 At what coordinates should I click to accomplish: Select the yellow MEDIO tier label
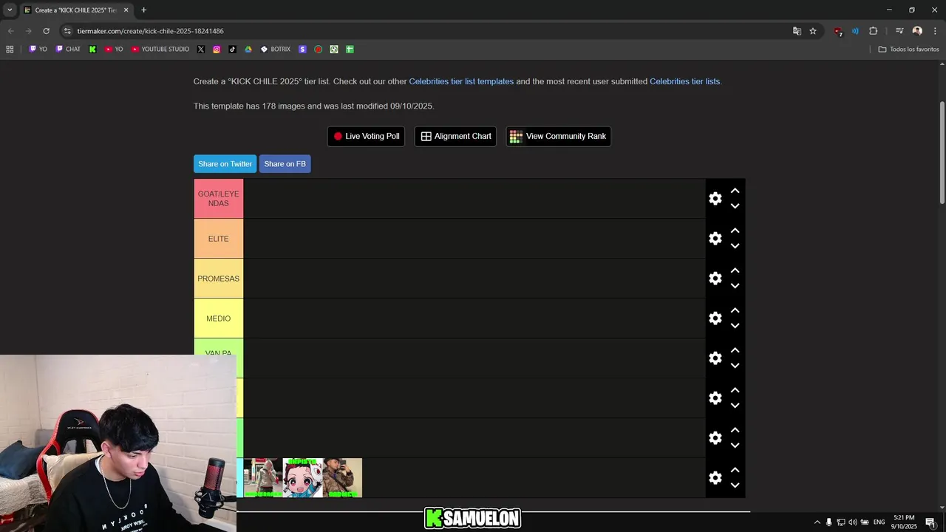click(219, 318)
